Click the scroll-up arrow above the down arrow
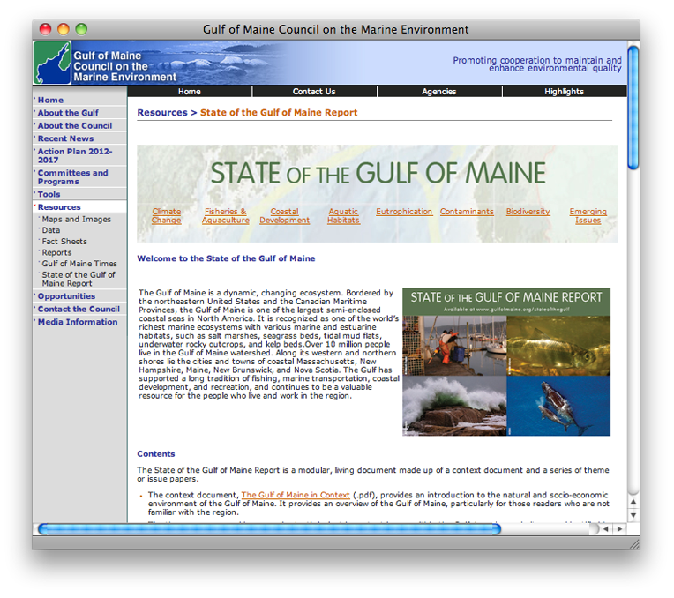This screenshot has height=598, width=674. coord(633,502)
